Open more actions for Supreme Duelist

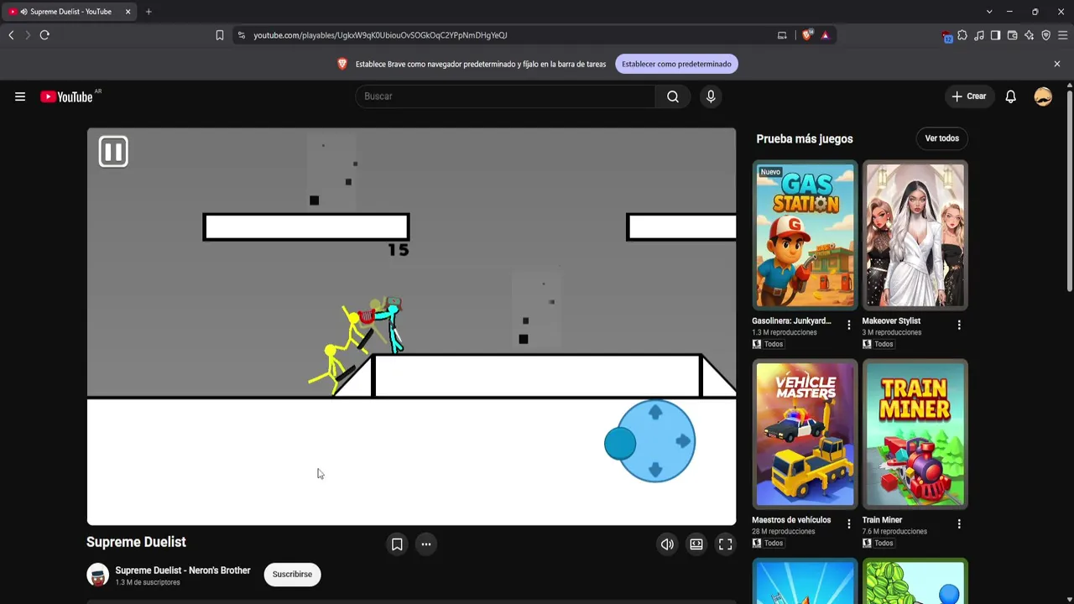click(x=426, y=544)
